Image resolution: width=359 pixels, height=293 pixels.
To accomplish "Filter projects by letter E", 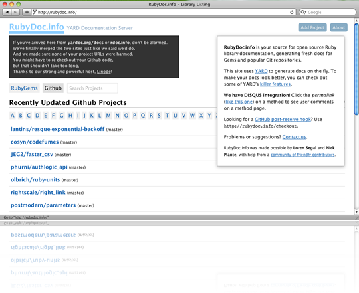I will 45,116.
